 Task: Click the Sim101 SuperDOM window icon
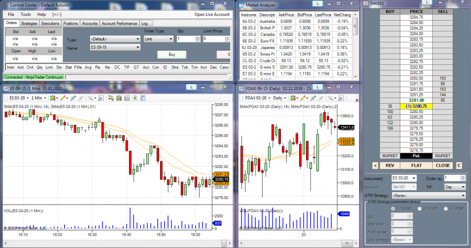pyautogui.click(x=366, y=4)
